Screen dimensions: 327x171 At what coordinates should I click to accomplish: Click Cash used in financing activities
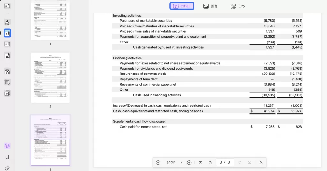157,95
